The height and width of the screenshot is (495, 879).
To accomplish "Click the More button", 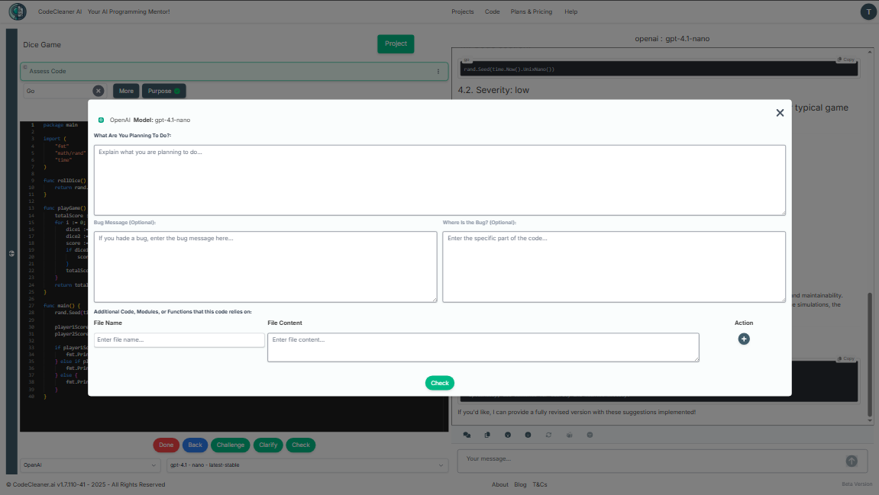I will (126, 91).
